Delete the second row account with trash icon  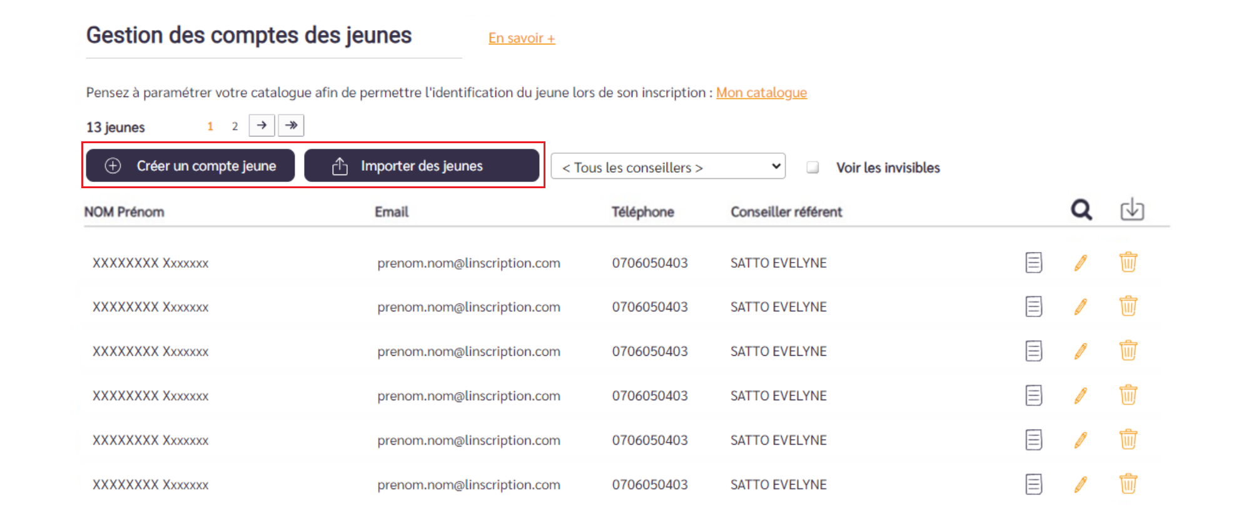[1128, 306]
